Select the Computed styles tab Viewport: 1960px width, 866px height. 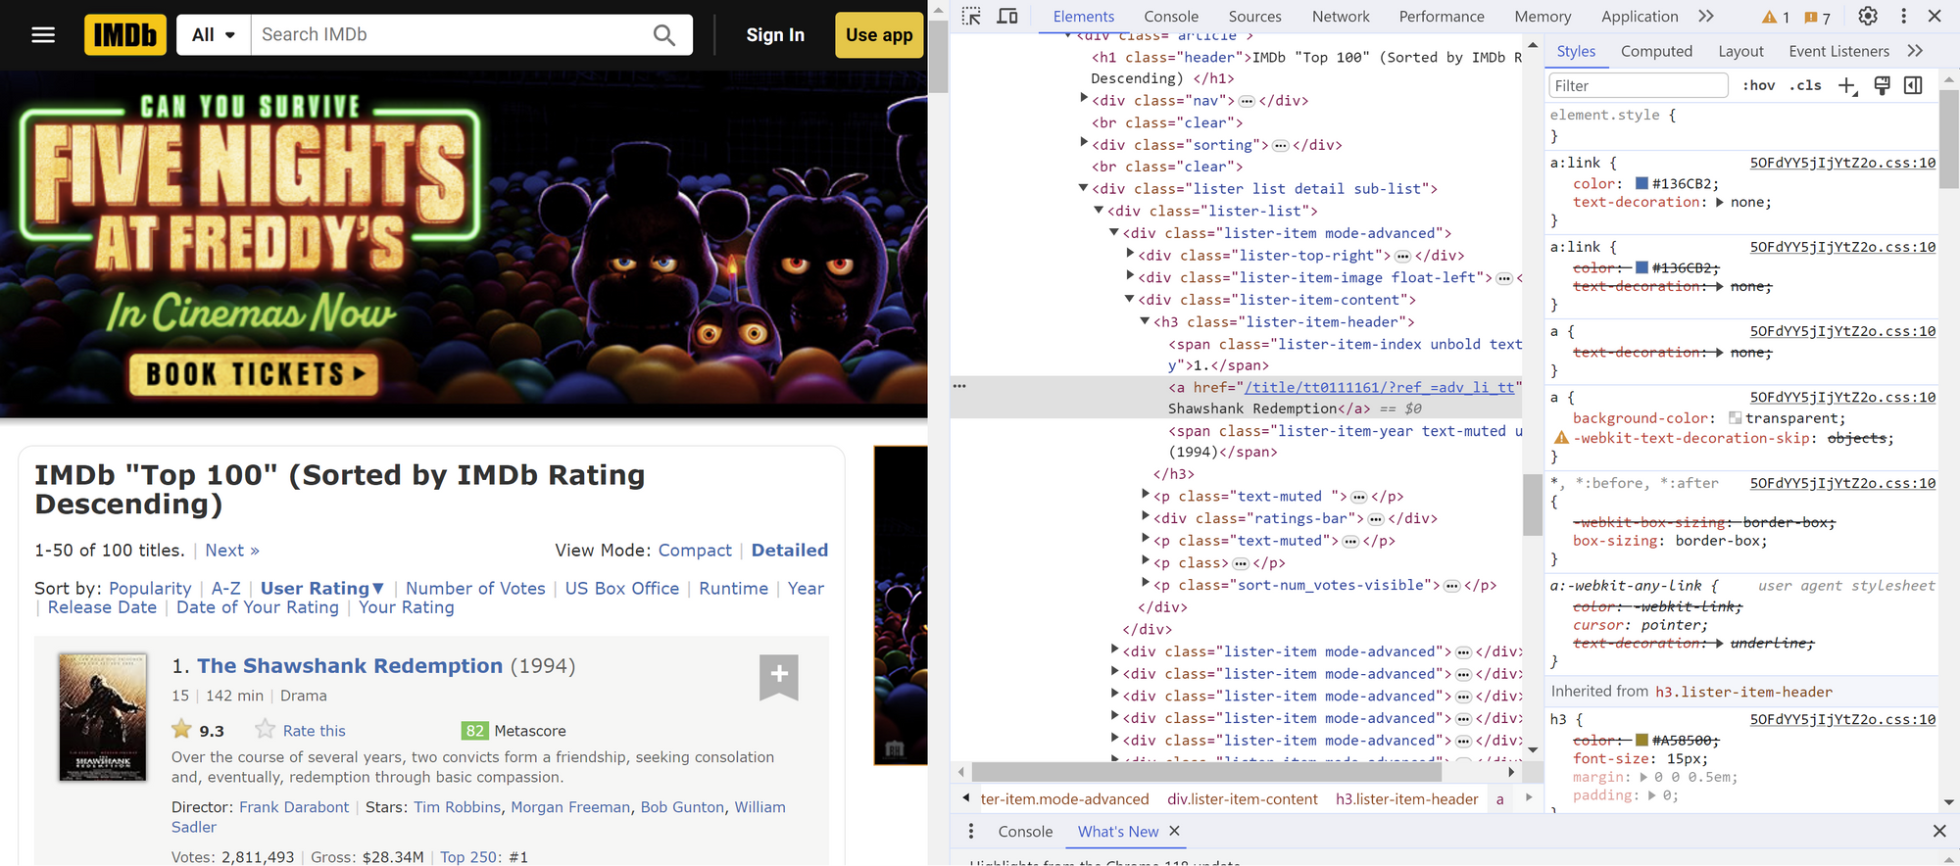(1656, 51)
